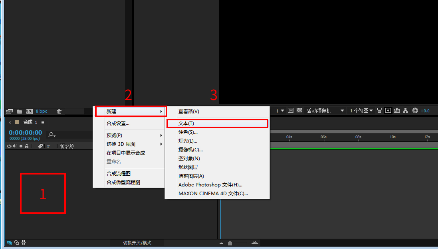Enable fast previews with the lightning icon
Image resolution: width=438 pixels, height=249 pixels.
coord(387,111)
